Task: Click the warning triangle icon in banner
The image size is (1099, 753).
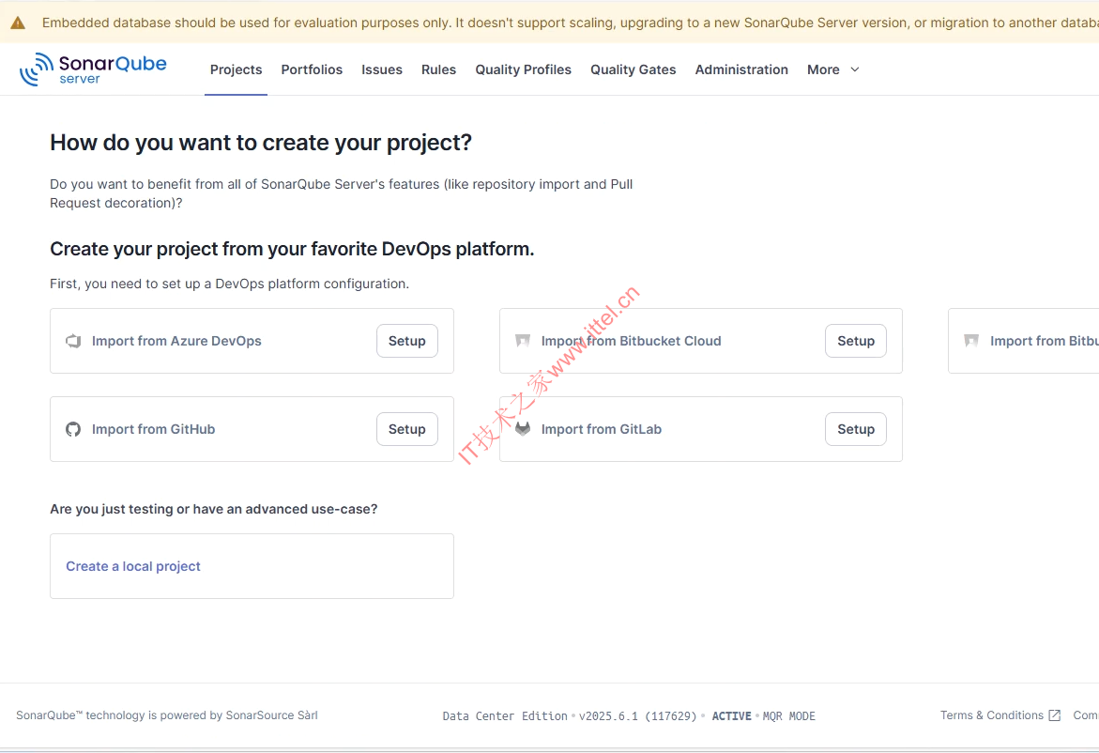Action: (x=18, y=23)
